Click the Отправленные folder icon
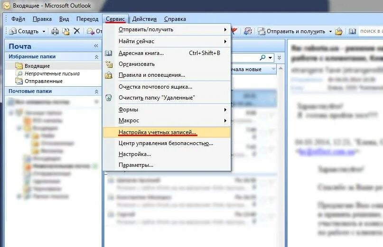This screenshot has height=247, width=383. click(19, 81)
